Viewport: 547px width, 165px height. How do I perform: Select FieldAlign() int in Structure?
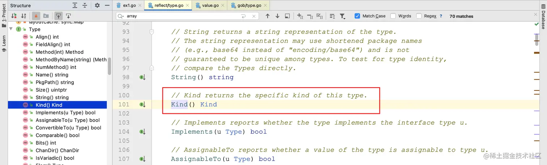click(x=53, y=44)
